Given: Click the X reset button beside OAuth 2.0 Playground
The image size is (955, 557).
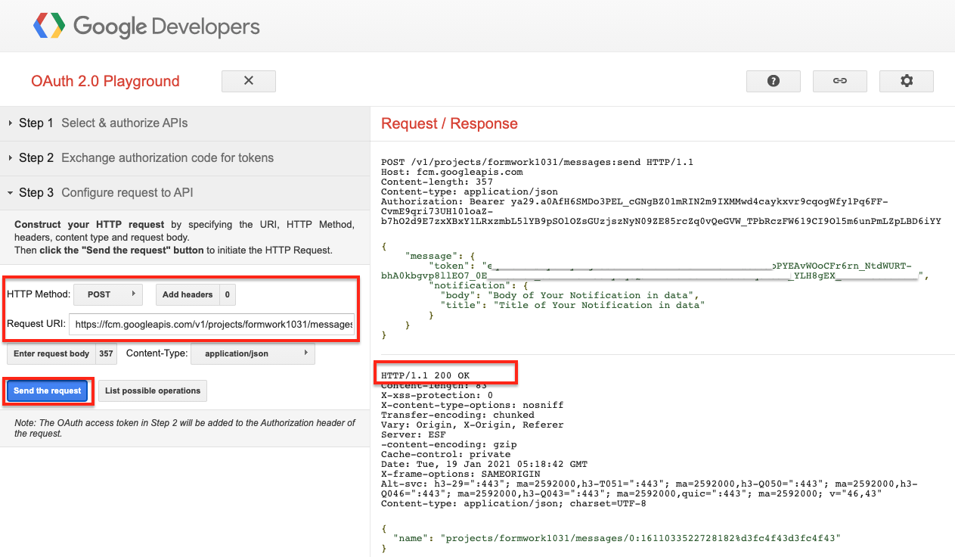Looking at the screenshot, I should click(249, 81).
